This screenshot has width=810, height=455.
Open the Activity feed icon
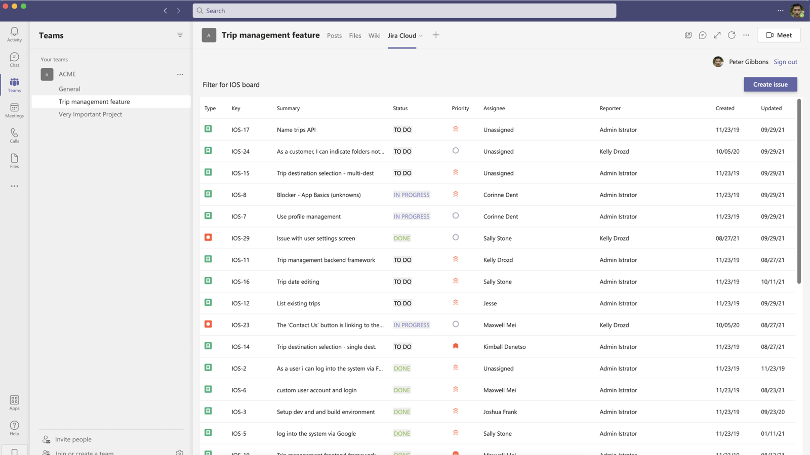coord(14,34)
